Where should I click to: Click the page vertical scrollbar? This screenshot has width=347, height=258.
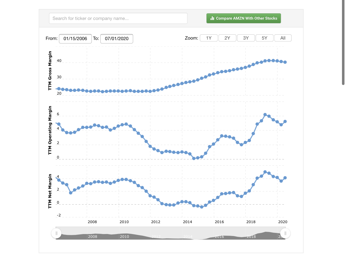343,42
